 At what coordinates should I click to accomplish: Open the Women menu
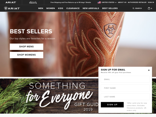50,8
